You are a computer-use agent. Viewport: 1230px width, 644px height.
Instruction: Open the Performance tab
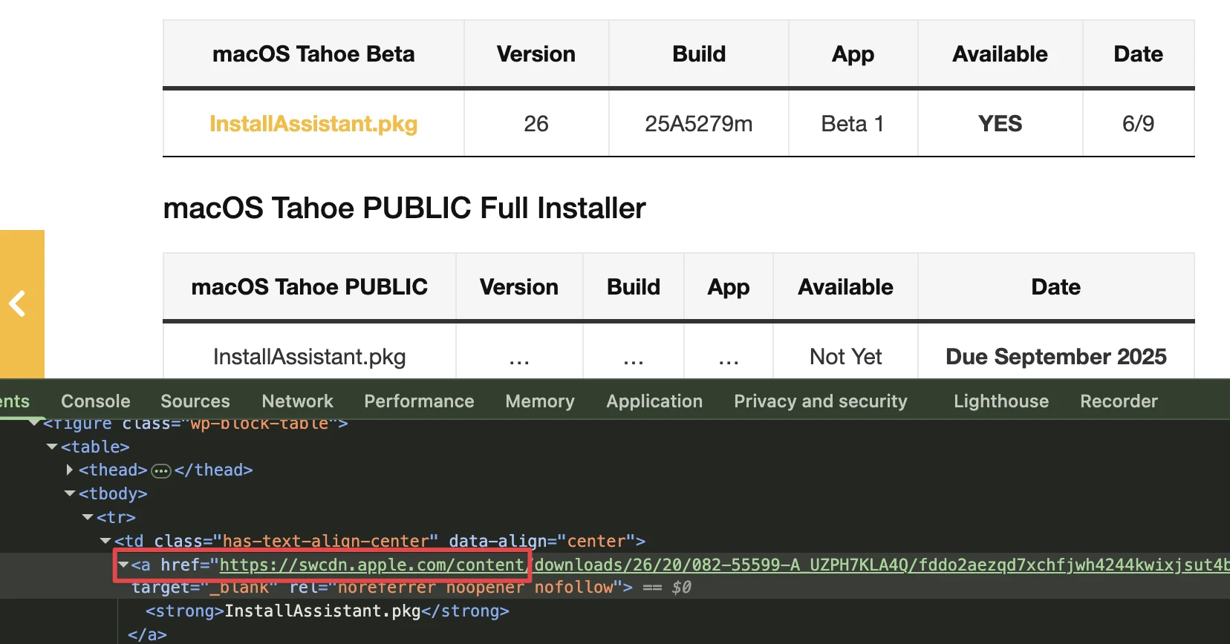coord(419,401)
